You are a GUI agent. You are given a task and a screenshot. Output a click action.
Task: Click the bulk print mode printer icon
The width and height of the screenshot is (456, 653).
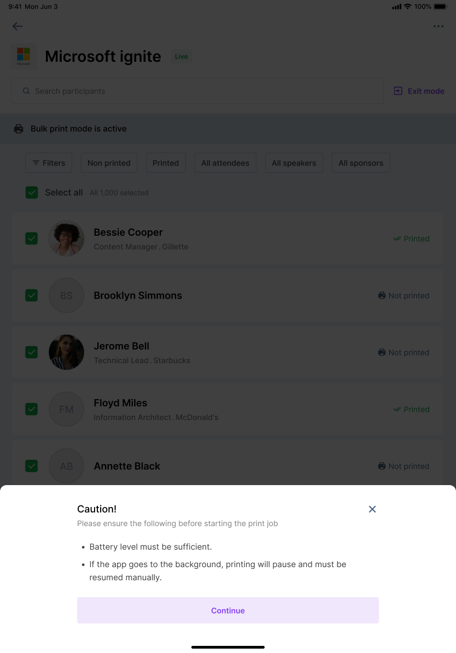coord(19,129)
